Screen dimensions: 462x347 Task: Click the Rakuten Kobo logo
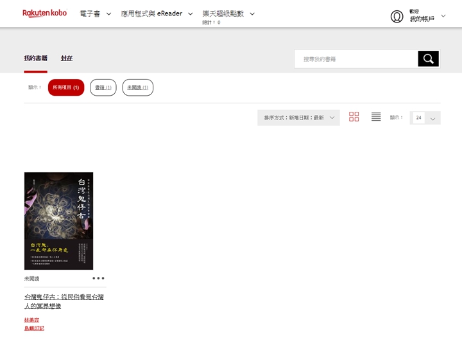(x=45, y=13)
